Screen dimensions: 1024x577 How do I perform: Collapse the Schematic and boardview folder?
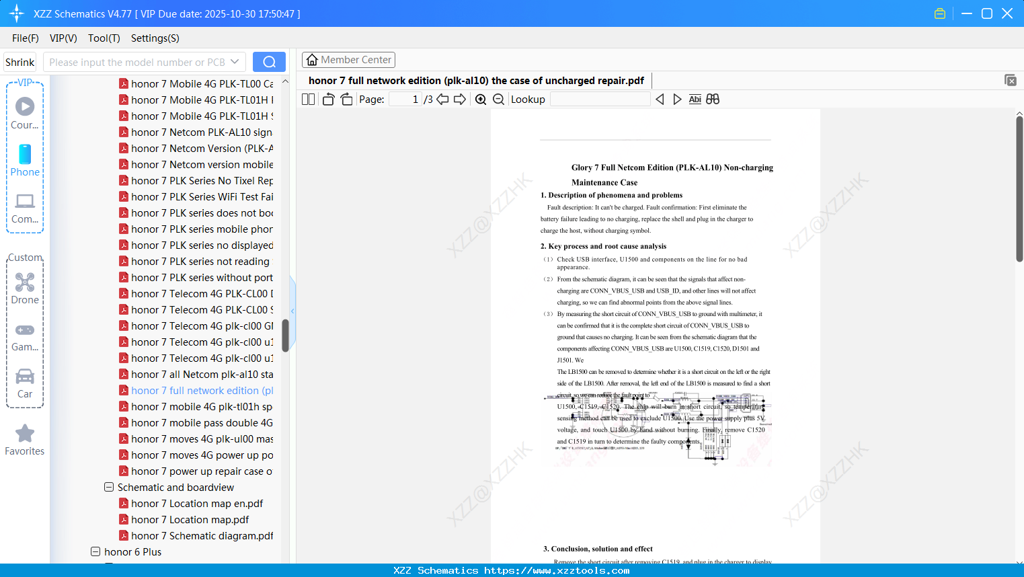tap(109, 487)
